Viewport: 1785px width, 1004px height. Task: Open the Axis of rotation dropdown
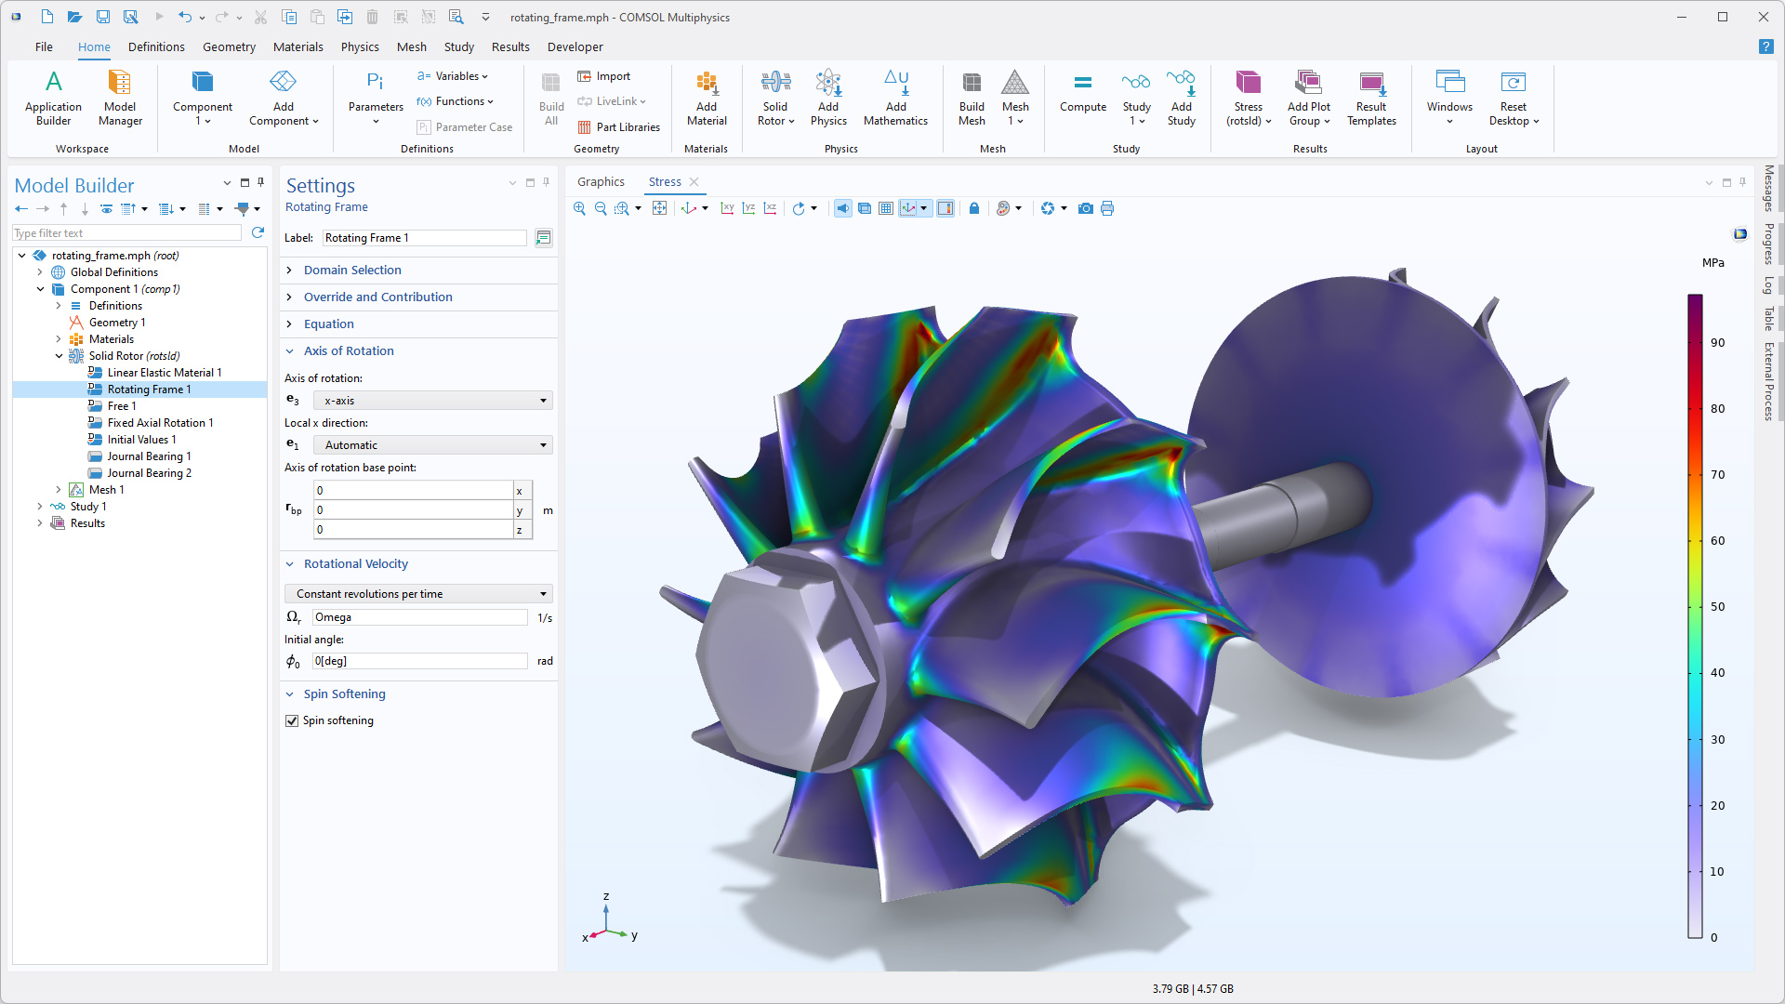tap(432, 401)
